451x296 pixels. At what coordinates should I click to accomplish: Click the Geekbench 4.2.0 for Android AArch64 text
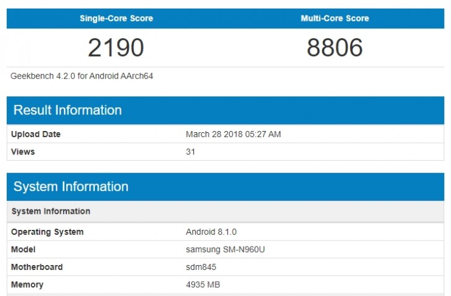82,76
